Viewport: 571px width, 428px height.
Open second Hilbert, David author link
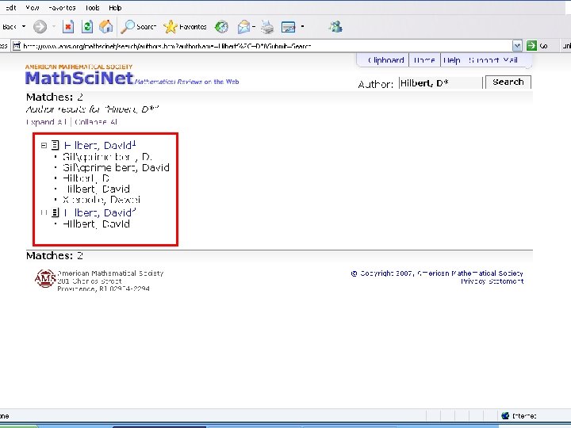99,212
